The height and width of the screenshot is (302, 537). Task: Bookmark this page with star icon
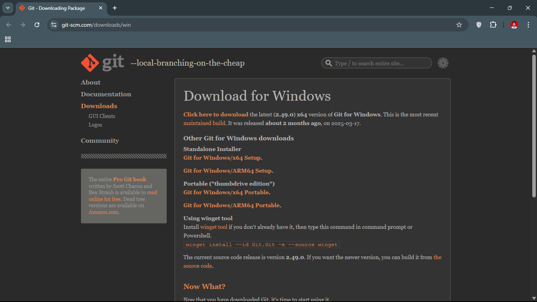(x=459, y=25)
